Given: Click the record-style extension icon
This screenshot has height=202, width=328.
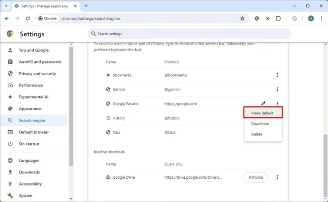Looking at the screenshot, I should click(268, 18).
